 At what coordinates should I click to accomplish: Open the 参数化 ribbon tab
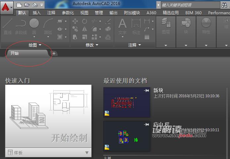[x=68, y=13]
